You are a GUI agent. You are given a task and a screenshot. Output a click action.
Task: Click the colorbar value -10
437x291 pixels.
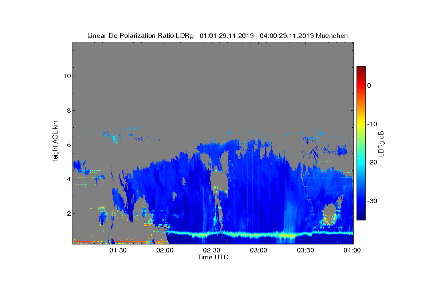(x=371, y=124)
